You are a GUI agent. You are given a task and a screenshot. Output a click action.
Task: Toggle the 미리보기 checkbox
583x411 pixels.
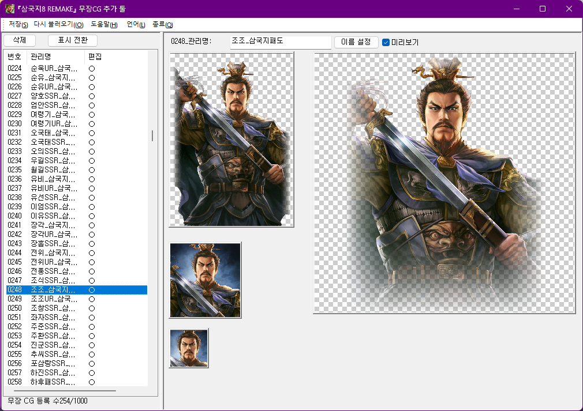click(x=386, y=42)
